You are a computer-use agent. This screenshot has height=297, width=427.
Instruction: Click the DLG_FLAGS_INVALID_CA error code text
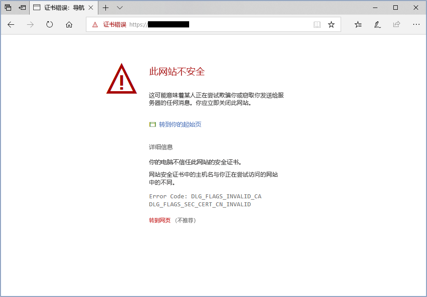point(226,196)
